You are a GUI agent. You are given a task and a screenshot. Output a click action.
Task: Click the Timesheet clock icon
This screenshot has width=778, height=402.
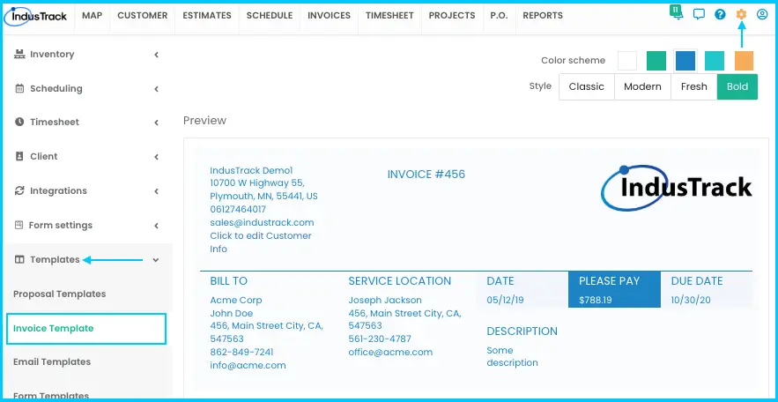tap(19, 122)
